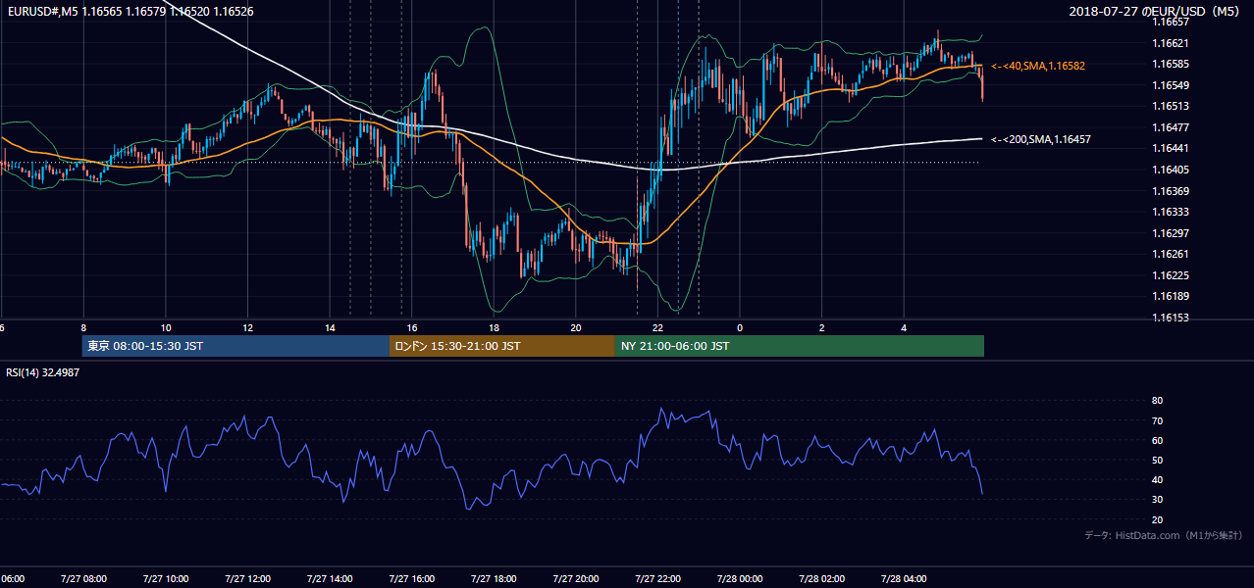Image resolution: width=1254 pixels, height=588 pixels.
Task: Select the Tokyo 08:00-15:30 JST session bar
Action: tap(235, 346)
